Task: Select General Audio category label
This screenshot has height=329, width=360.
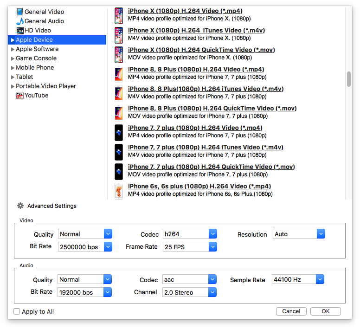Action: [x=44, y=21]
